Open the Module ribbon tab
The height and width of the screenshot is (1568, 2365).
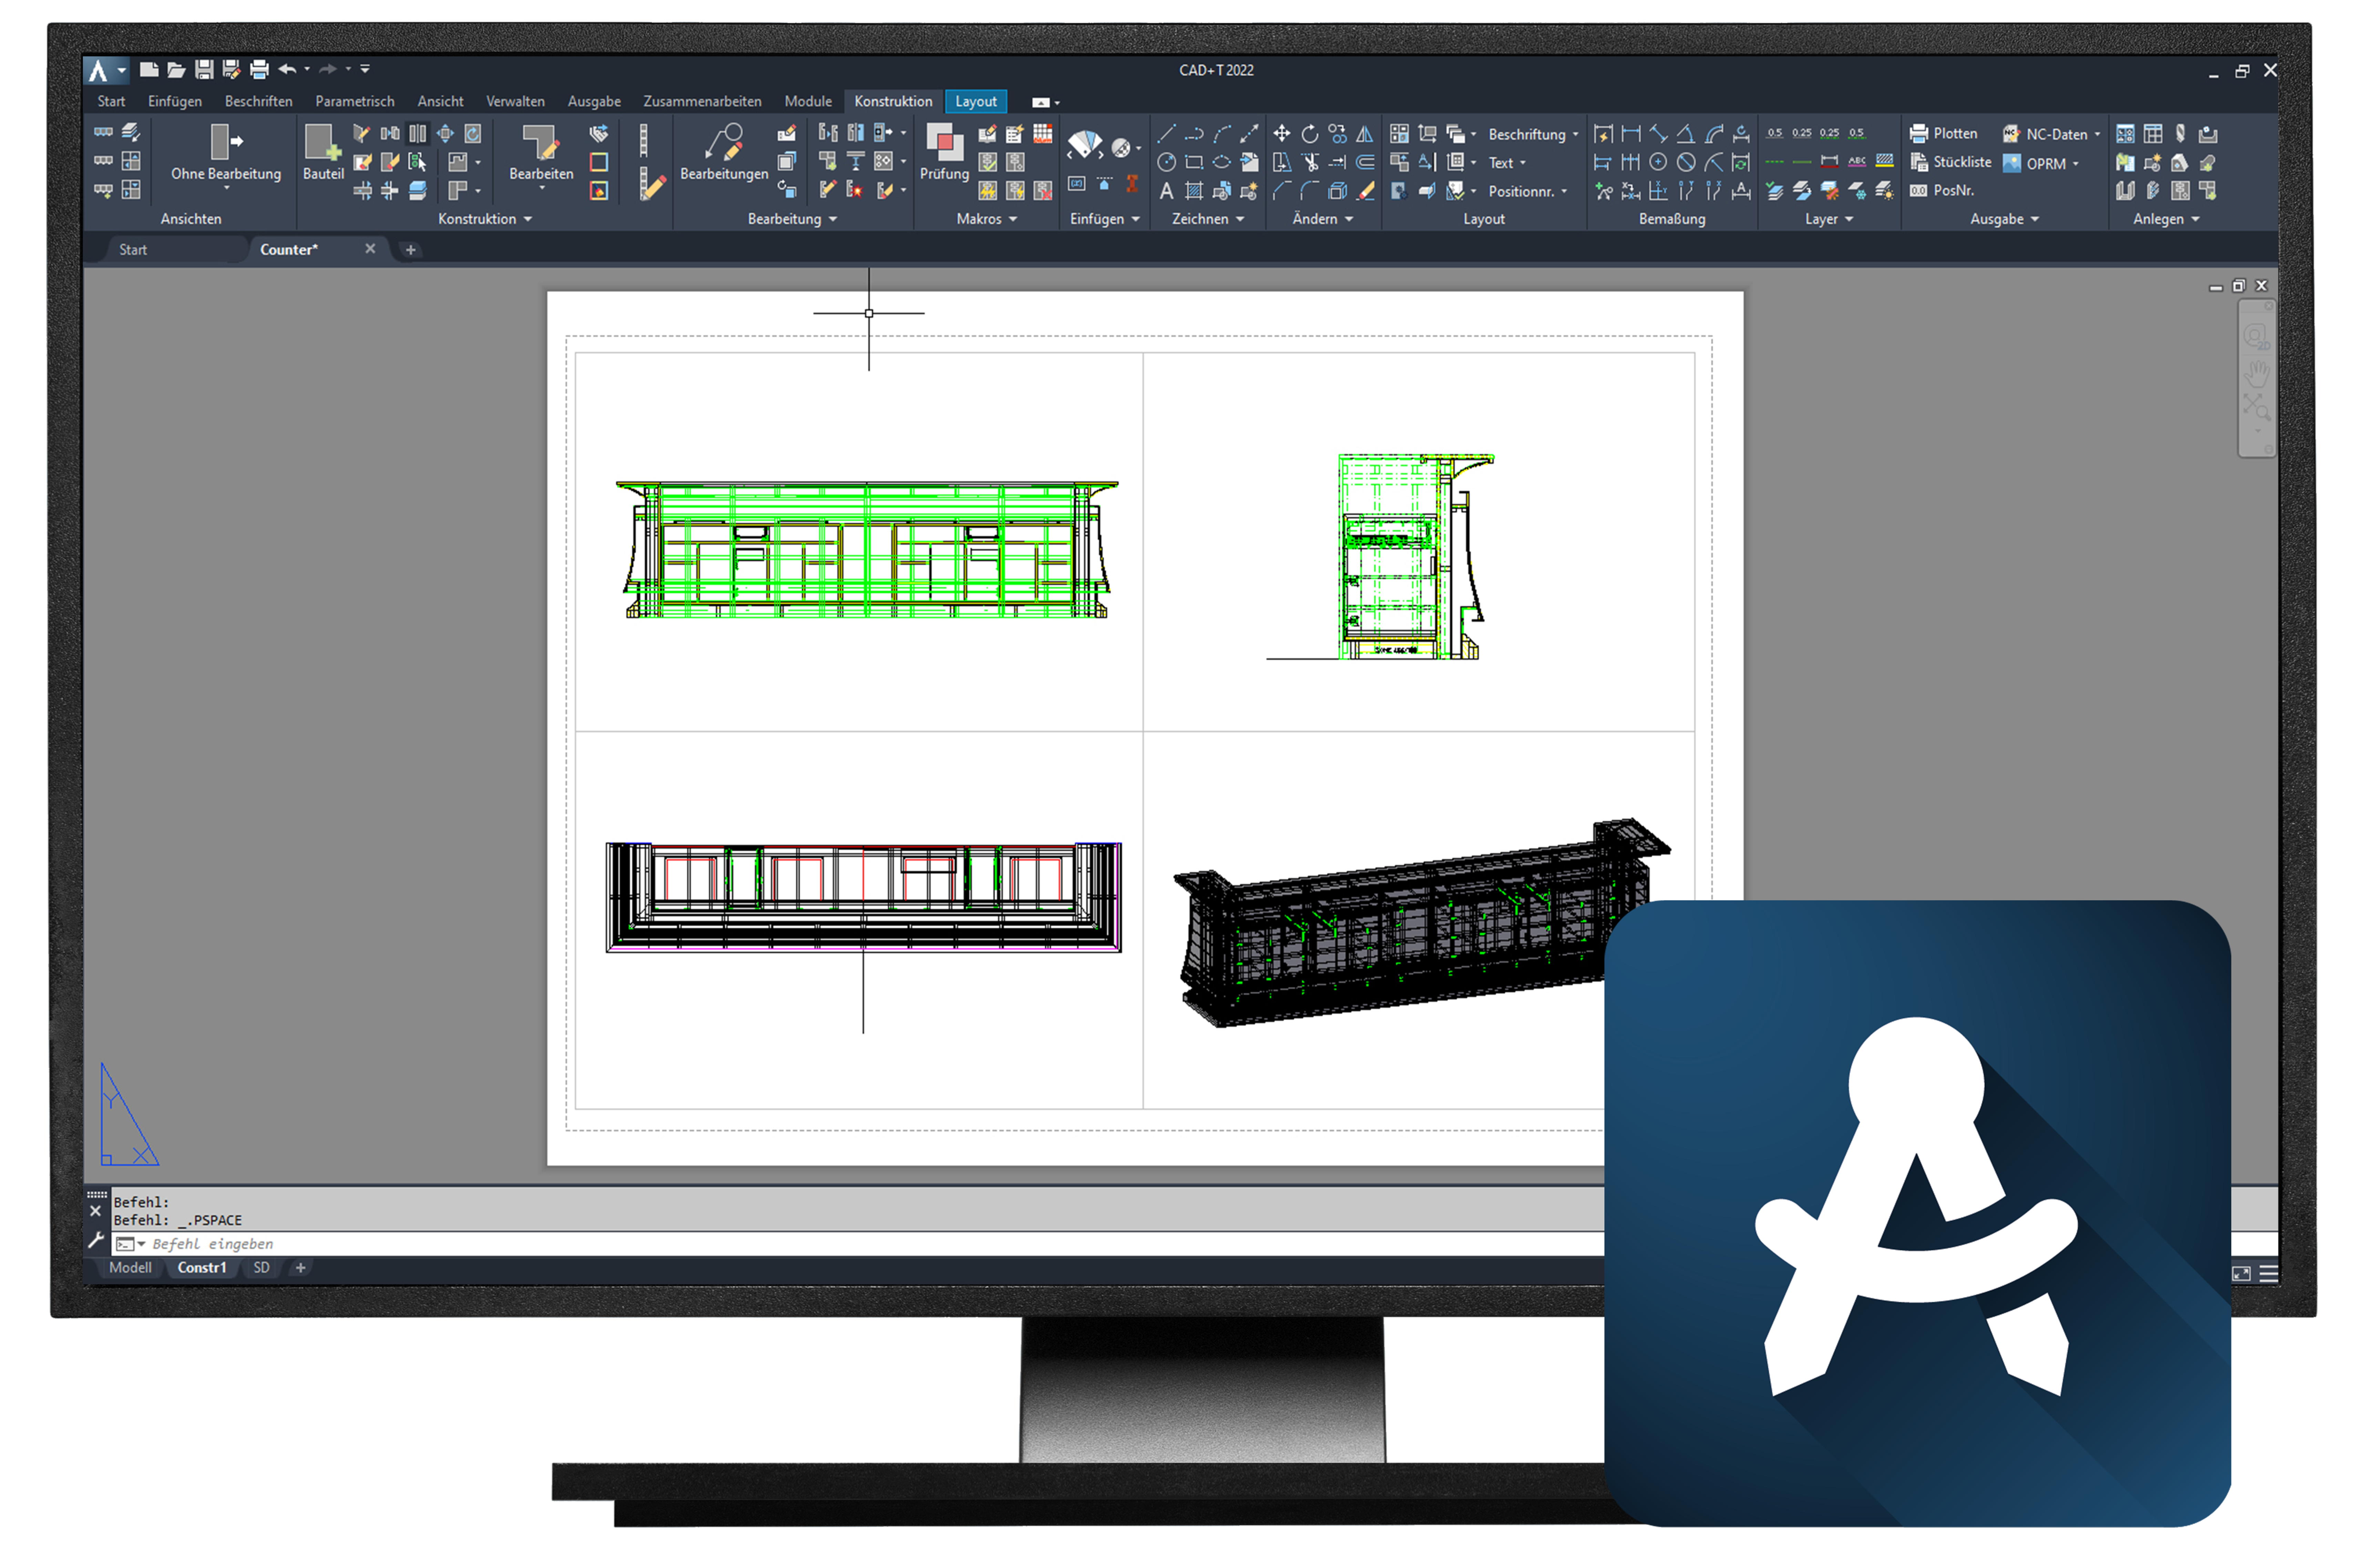pos(808,101)
